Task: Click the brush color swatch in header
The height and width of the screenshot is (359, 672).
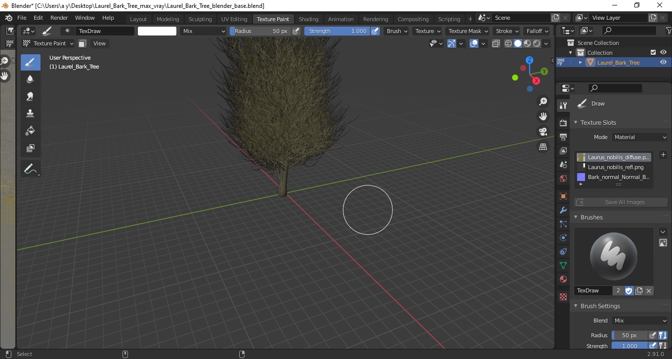Action: coord(157,31)
